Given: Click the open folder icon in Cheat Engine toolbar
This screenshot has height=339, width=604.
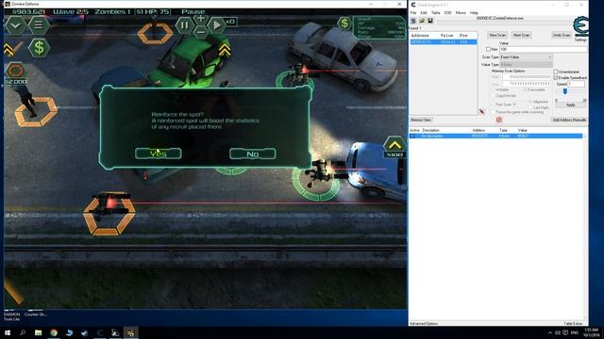Looking at the screenshot, I should [x=422, y=21].
